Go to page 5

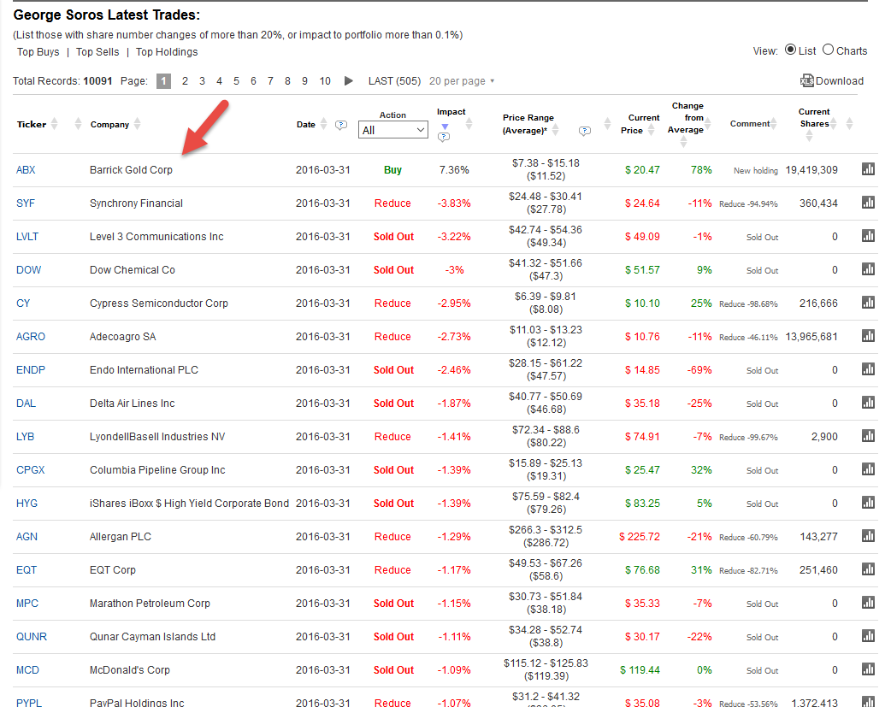coord(236,80)
